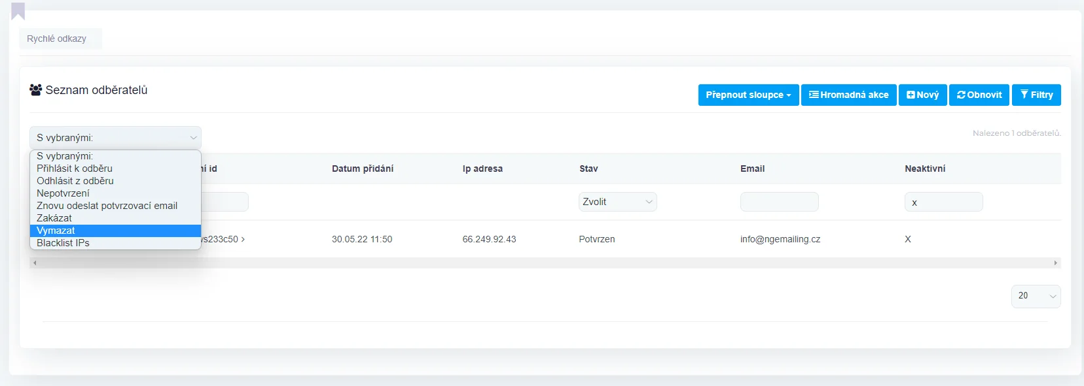1084x386 pixels.
Task: Open the Filtry filter panel
Action: coord(1036,95)
